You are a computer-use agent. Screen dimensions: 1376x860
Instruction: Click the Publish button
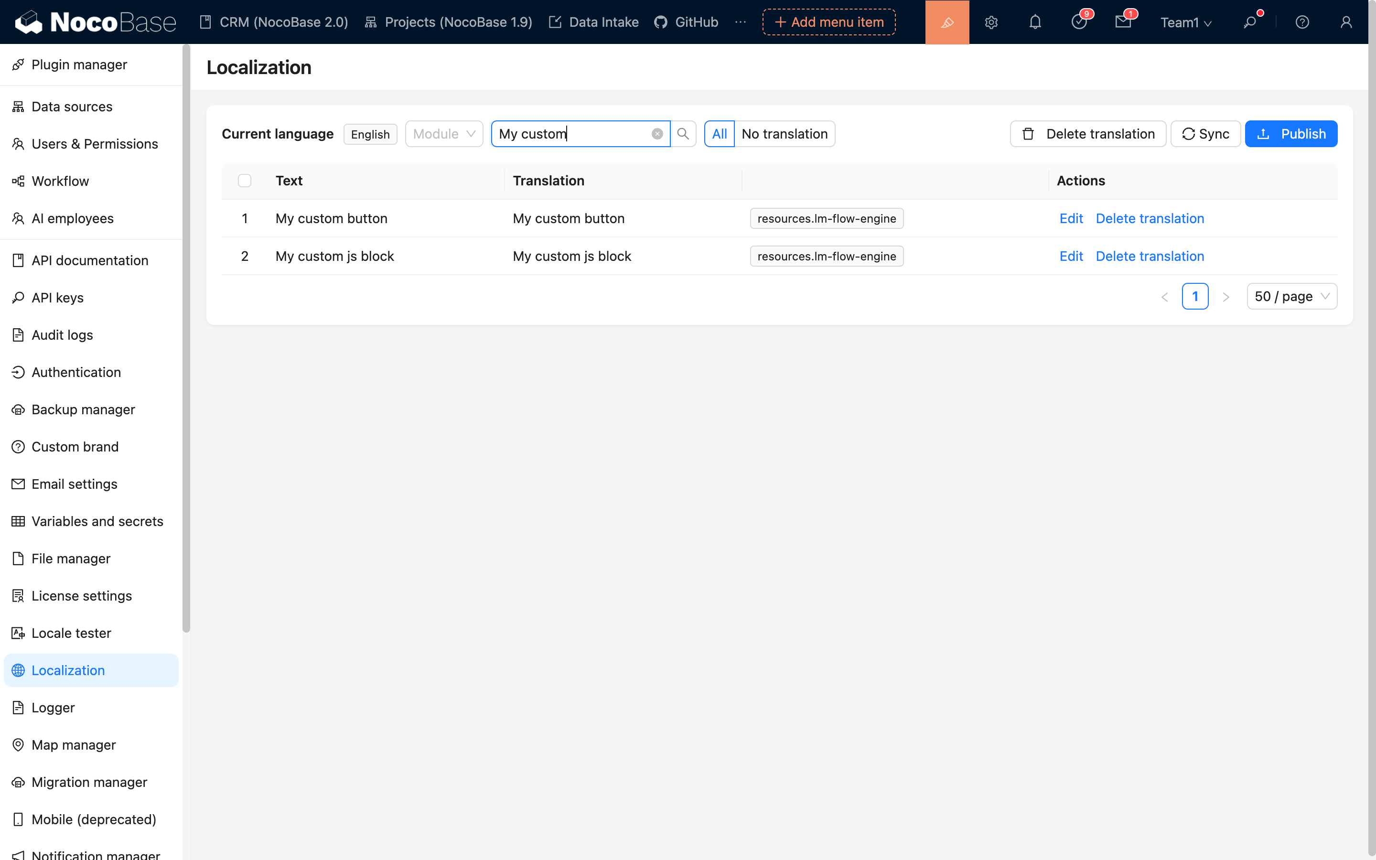[x=1290, y=134]
